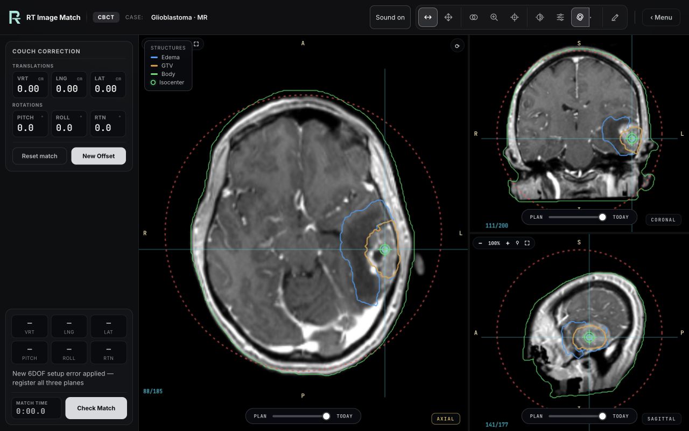Select the overlapping-circles blend tool
This screenshot has width=689, height=431.
click(474, 17)
